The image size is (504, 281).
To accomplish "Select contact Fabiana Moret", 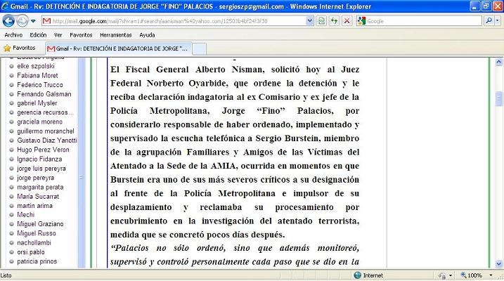I will 37,75.
